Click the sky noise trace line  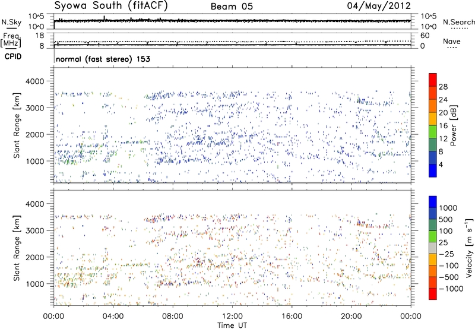click(x=232, y=21)
